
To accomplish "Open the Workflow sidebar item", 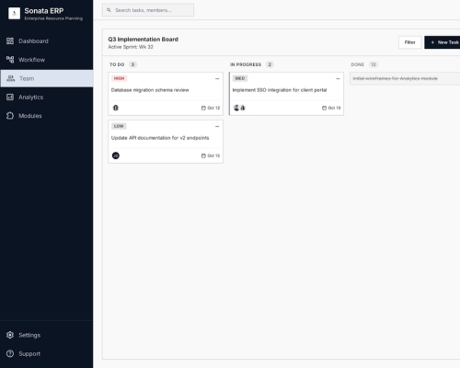I will (x=47, y=60).
